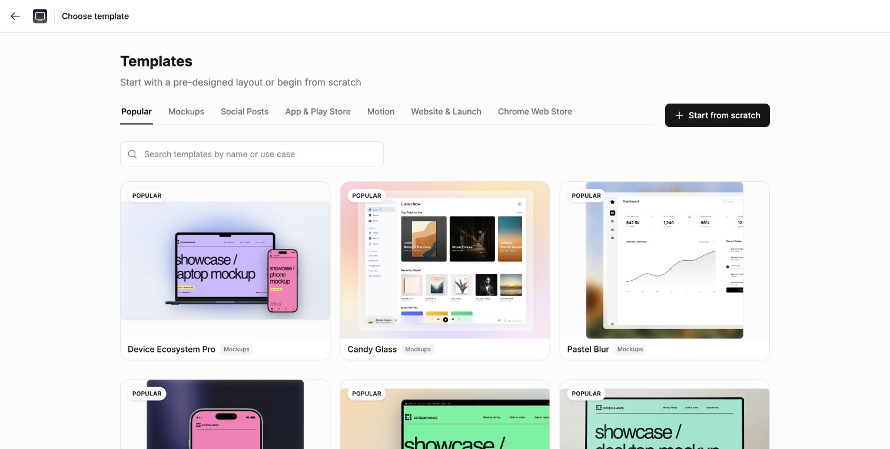Open the Candy Glass template thumbnail

point(445,260)
